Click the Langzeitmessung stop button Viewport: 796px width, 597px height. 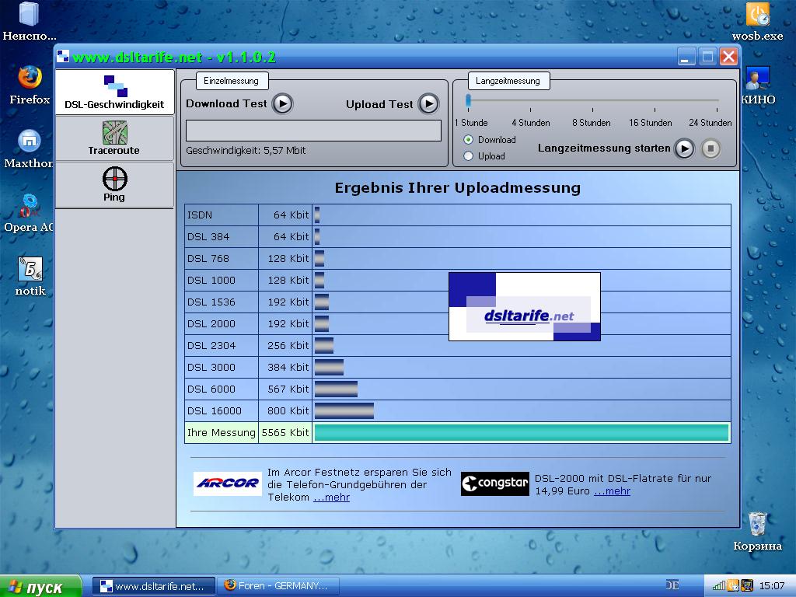(x=710, y=148)
